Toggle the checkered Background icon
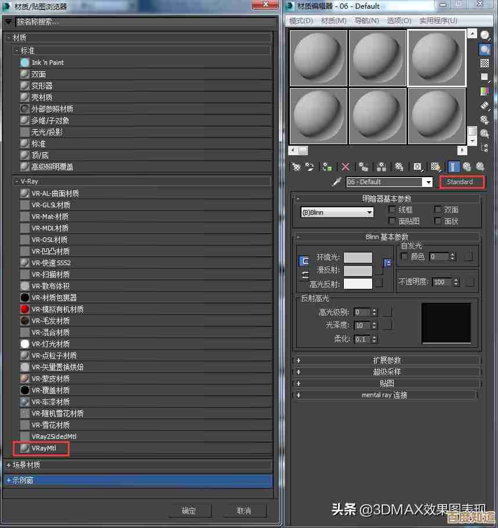 coord(485,63)
